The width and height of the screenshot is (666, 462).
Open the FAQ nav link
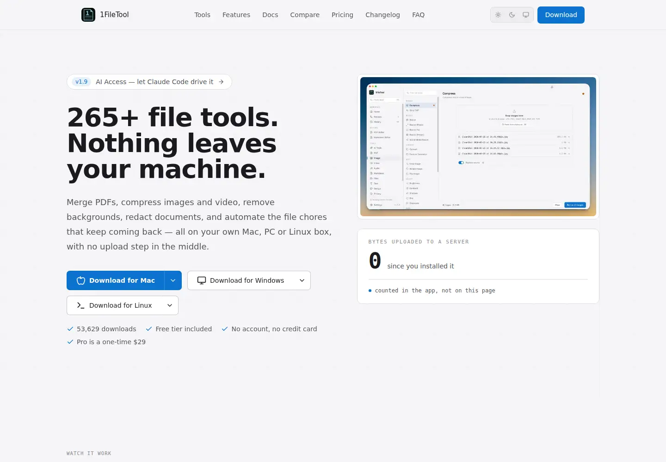coord(418,15)
